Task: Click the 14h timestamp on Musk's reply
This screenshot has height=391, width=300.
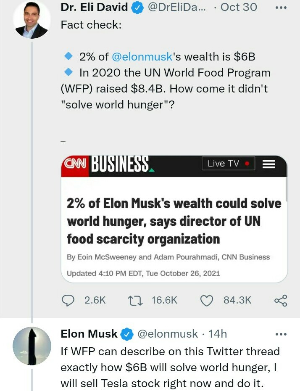Action: tap(218, 334)
